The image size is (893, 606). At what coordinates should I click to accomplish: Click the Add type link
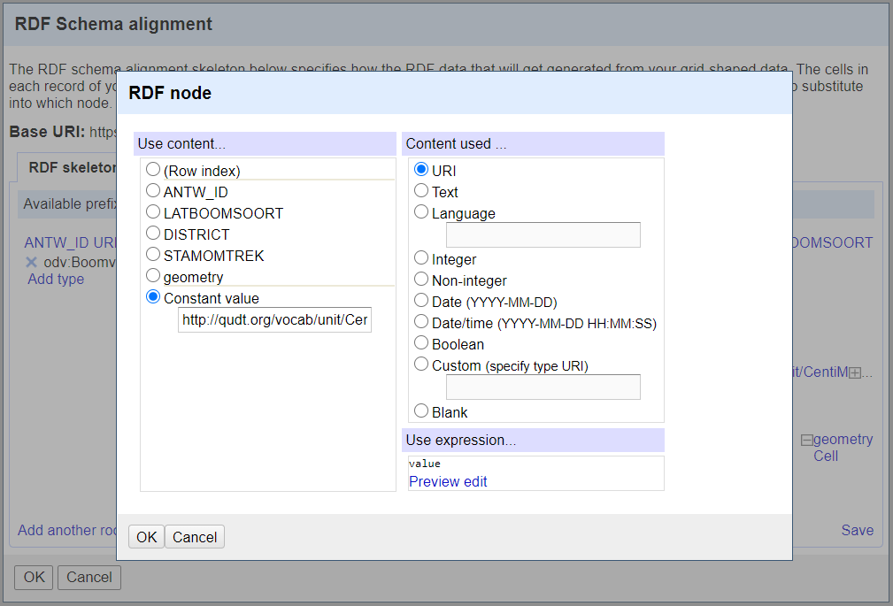point(56,279)
